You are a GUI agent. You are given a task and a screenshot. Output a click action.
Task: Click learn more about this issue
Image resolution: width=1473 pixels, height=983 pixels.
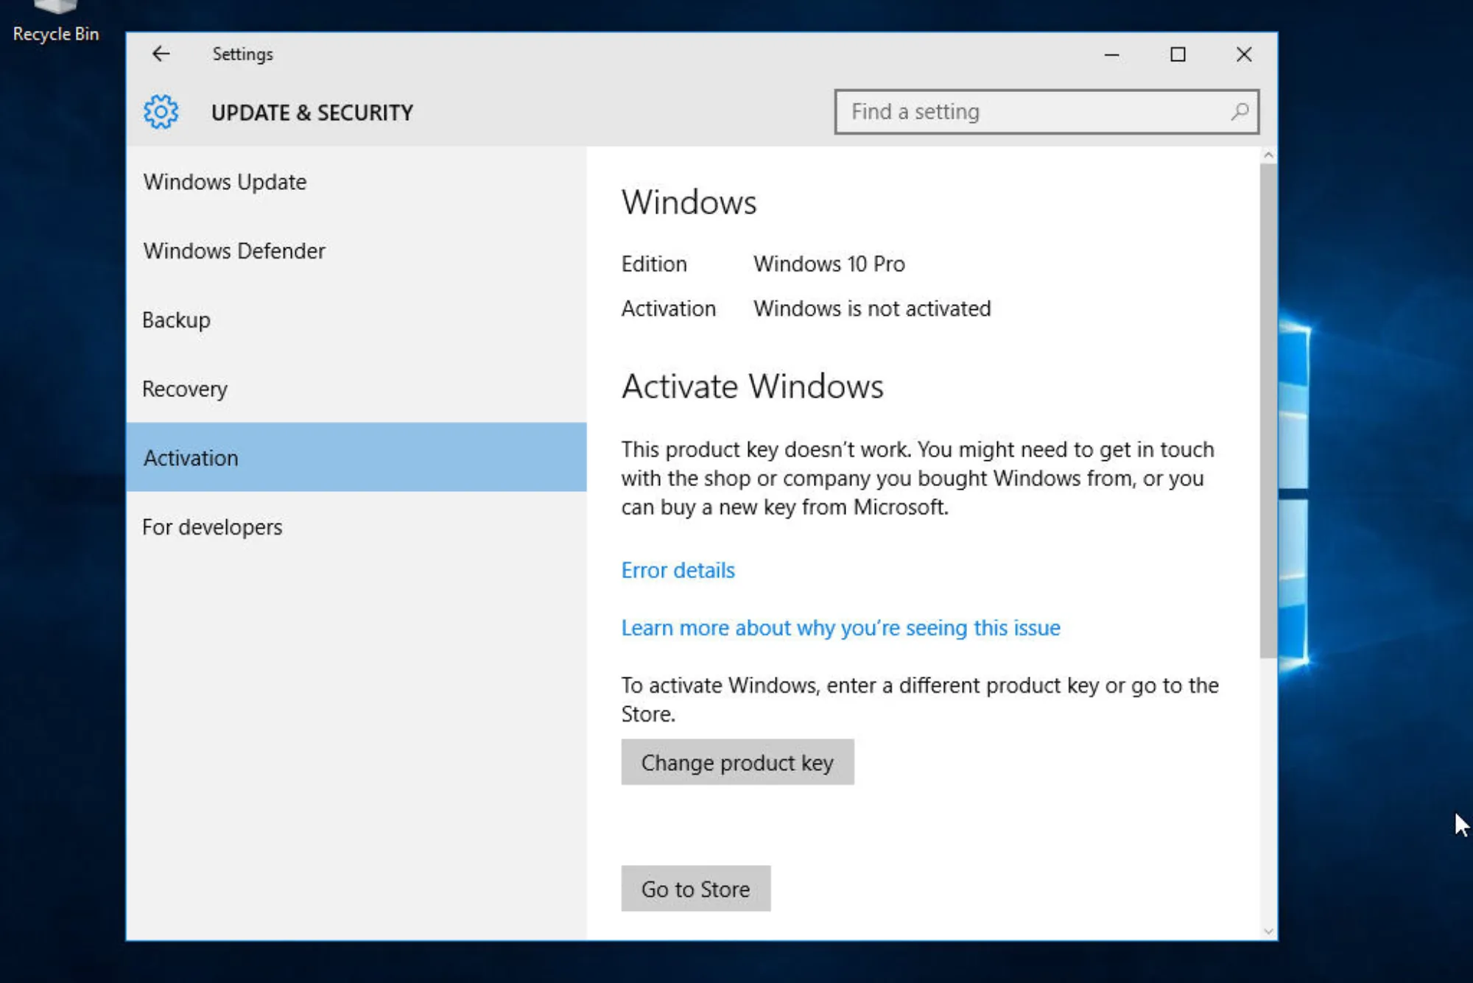click(x=840, y=627)
